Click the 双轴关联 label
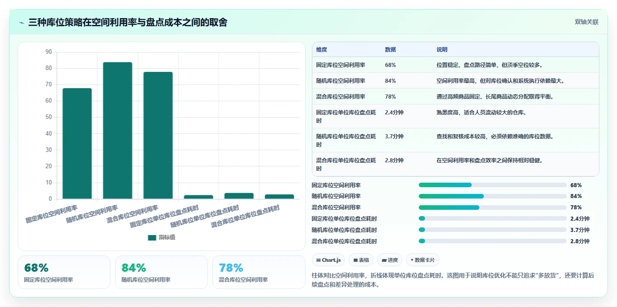Viewport: 617px width, 307px height. pos(587,22)
